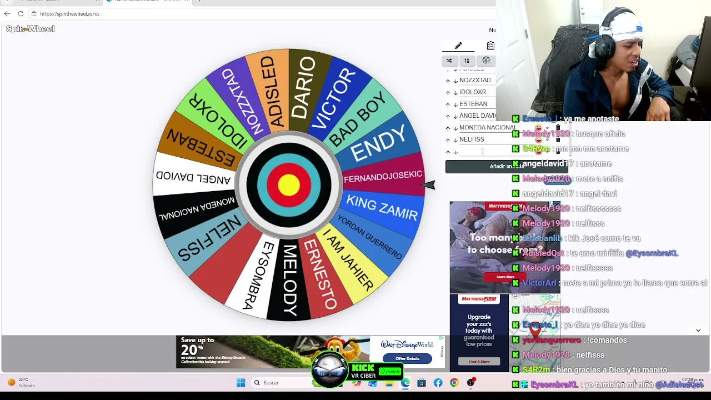This screenshot has width=711, height=400.
Task: Click the Kick Sígueme follow button
Action: pyautogui.click(x=390, y=371)
